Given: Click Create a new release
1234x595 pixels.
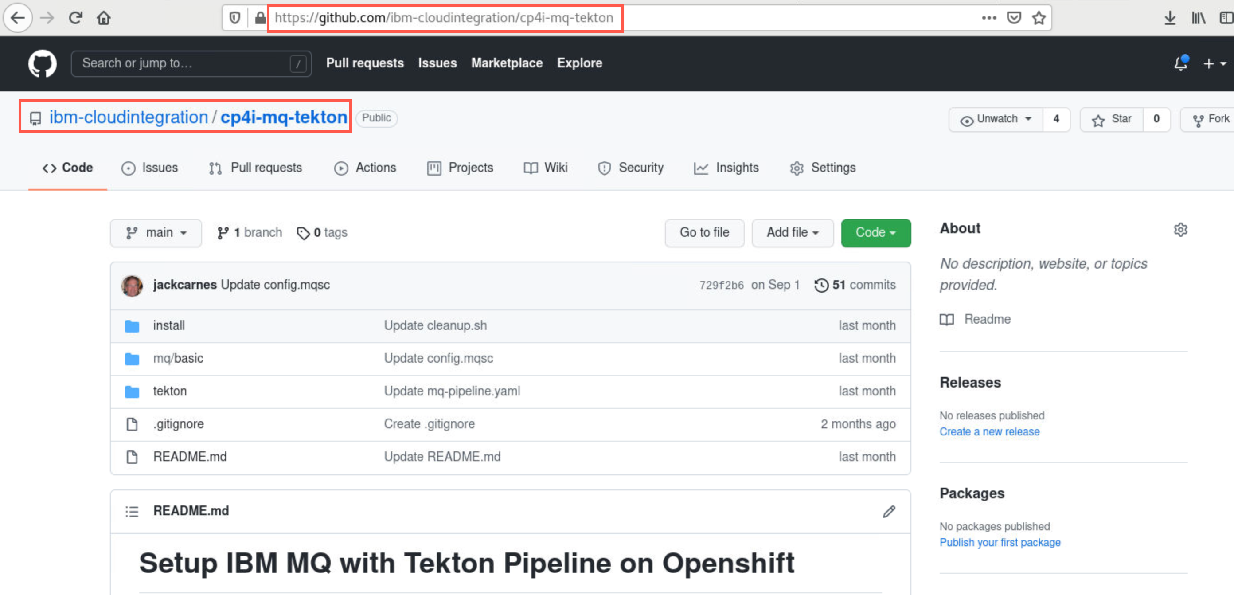Looking at the screenshot, I should coord(990,432).
